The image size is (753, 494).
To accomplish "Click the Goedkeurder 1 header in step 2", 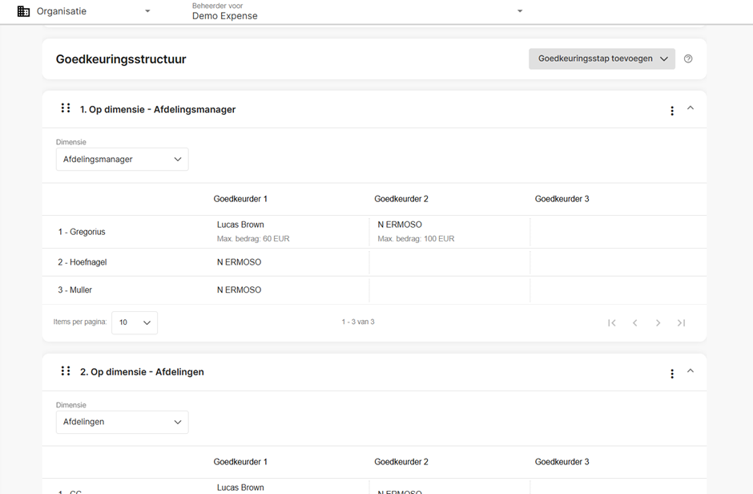I will 240,462.
